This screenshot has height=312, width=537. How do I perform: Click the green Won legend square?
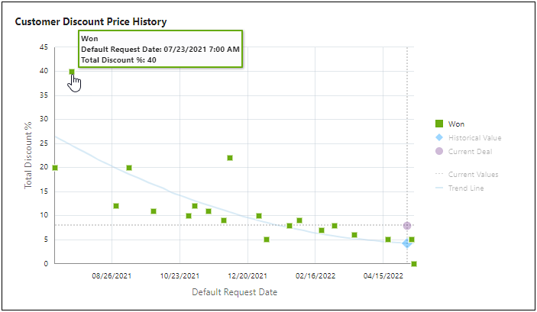(439, 124)
